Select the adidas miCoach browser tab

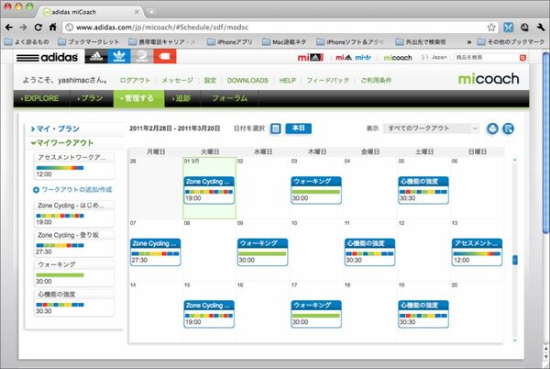90,12
